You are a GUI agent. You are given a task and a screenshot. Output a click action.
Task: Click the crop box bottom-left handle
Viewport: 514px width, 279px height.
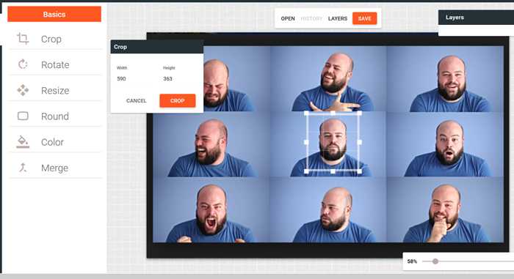[306, 171]
